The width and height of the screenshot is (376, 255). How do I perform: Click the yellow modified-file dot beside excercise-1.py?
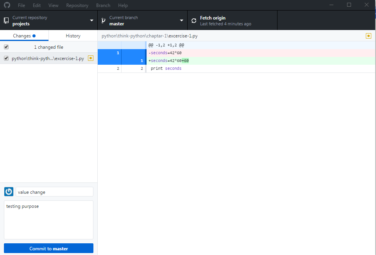coord(91,58)
